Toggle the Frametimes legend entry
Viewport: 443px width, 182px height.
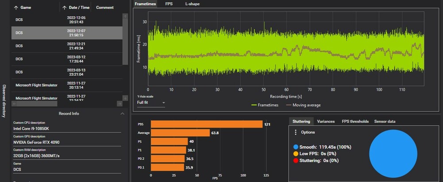pos(265,105)
